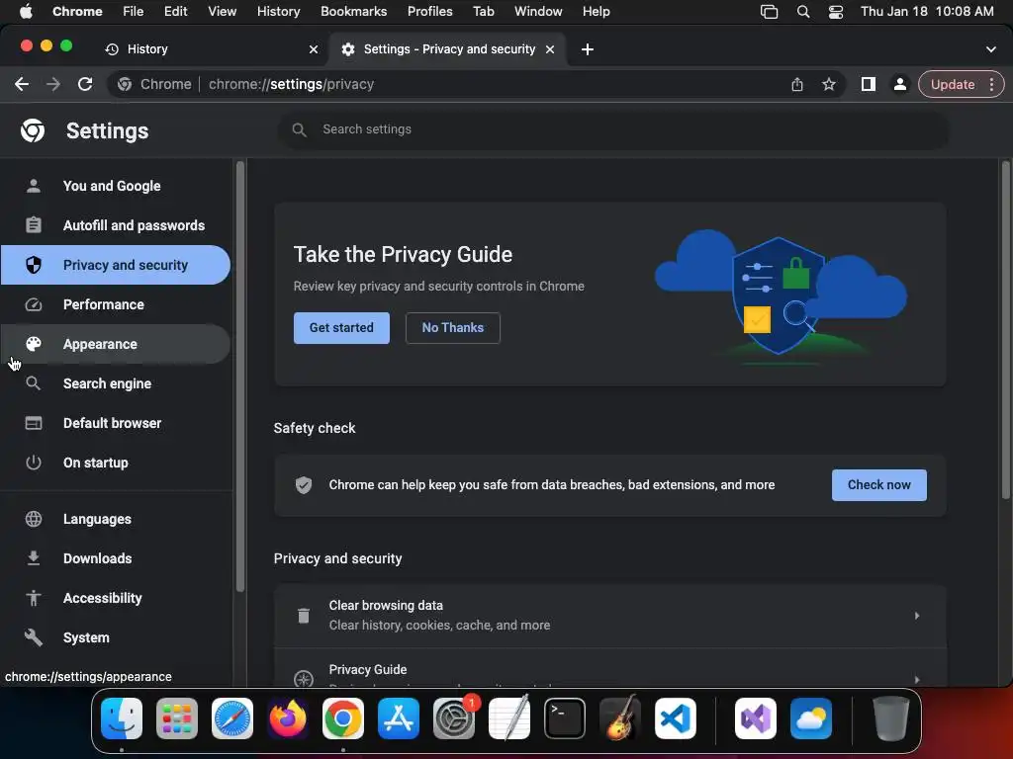Close the History tab
This screenshot has height=759, width=1013.
[x=314, y=49]
